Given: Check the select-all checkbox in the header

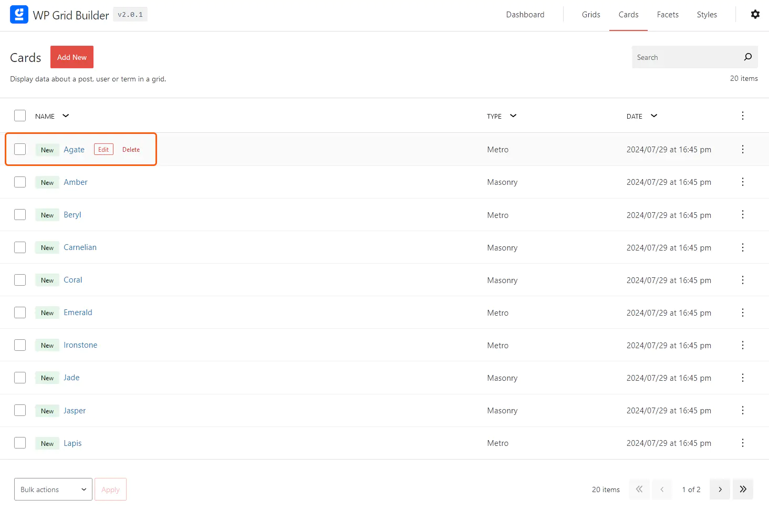Looking at the screenshot, I should point(19,115).
